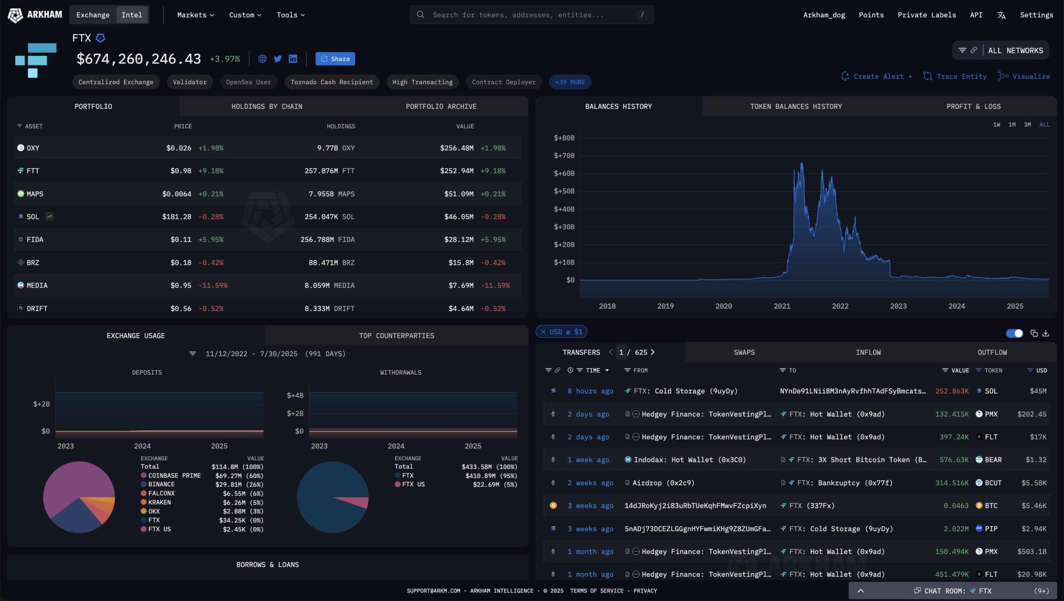Go to next transfers page arrow
1064x601 pixels.
click(653, 352)
